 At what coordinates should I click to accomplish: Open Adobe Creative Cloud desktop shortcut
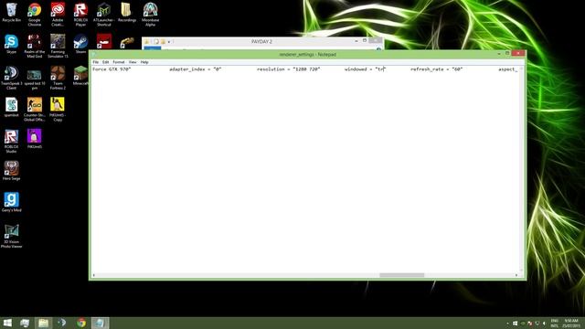click(58, 15)
